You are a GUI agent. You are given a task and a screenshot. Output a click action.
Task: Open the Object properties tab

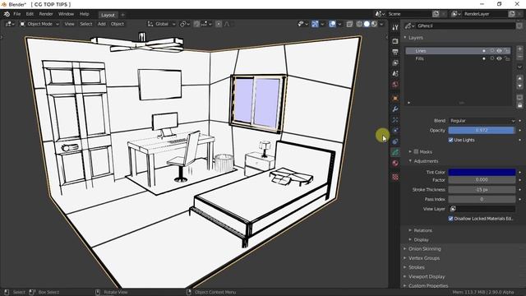[x=395, y=99]
